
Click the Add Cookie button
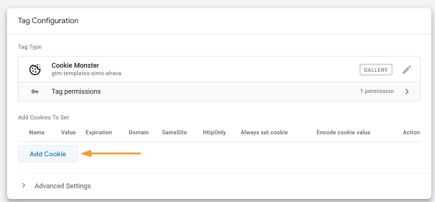pos(48,154)
